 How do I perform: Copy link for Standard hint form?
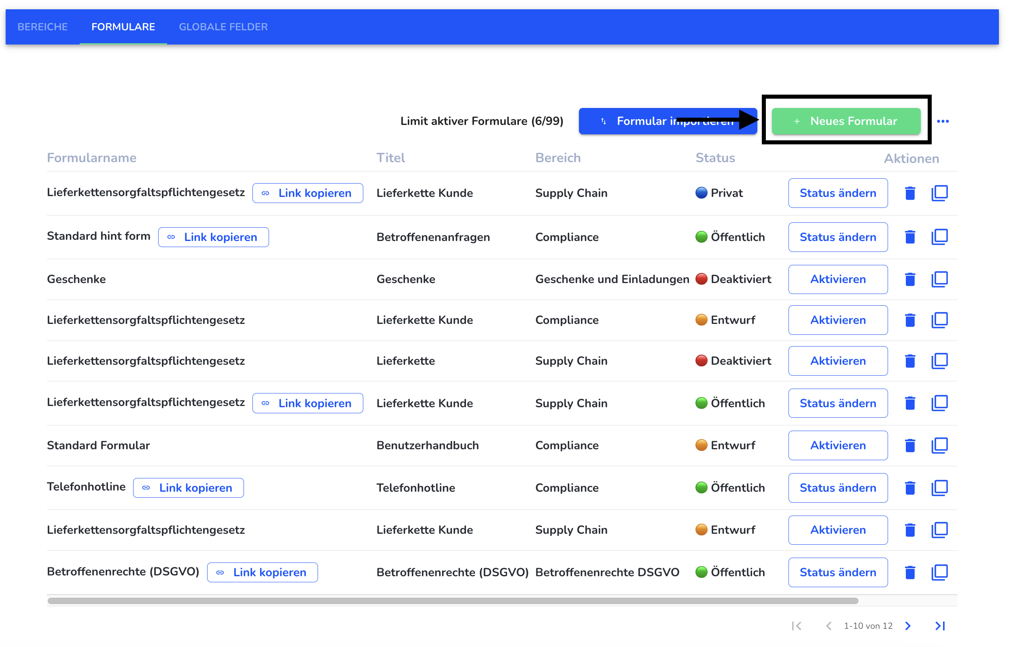[x=214, y=237]
